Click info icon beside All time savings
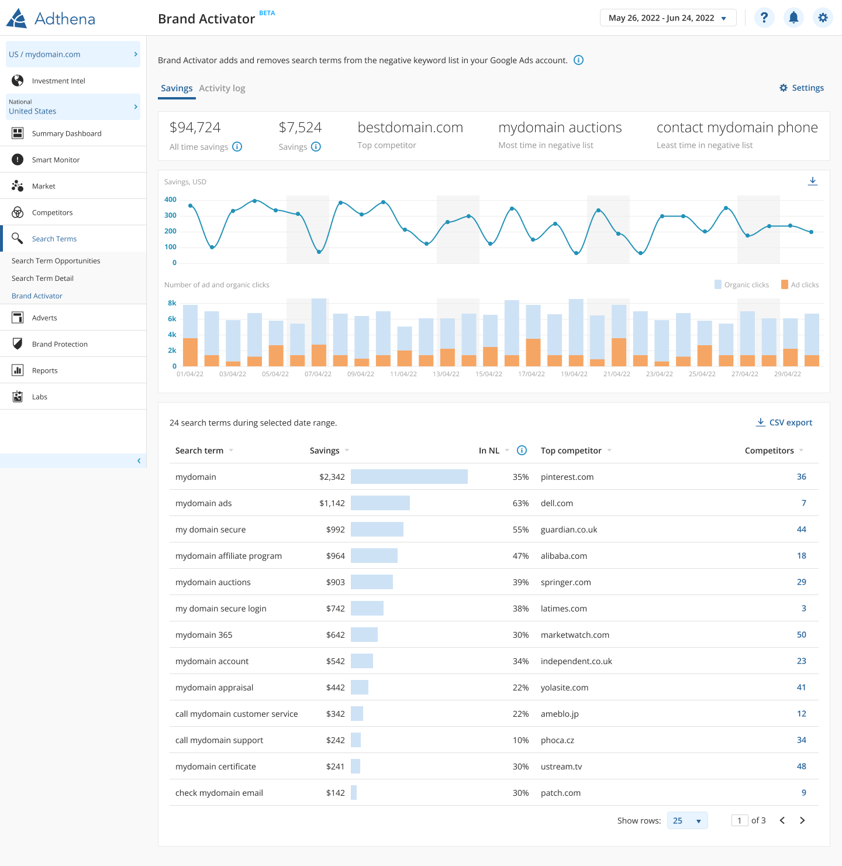The image size is (842, 866). tap(237, 147)
